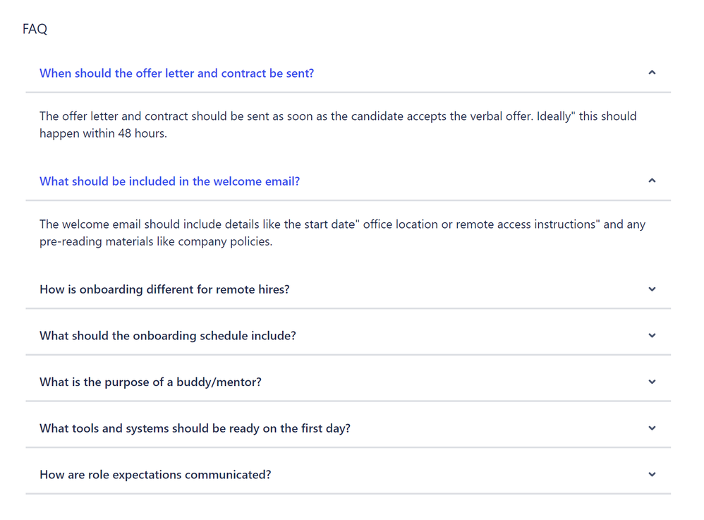Screen dimensions: 704x520
Task: Click the buddy/mentor question heading
Action: coord(152,382)
